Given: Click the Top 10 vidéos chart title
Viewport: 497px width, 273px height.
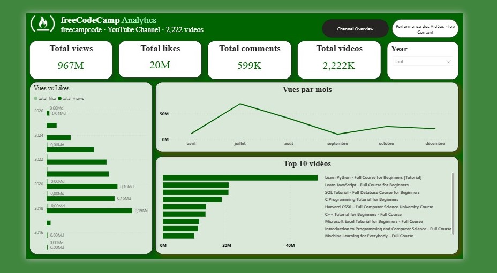Looking at the screenshot, I should pos(307,164).
